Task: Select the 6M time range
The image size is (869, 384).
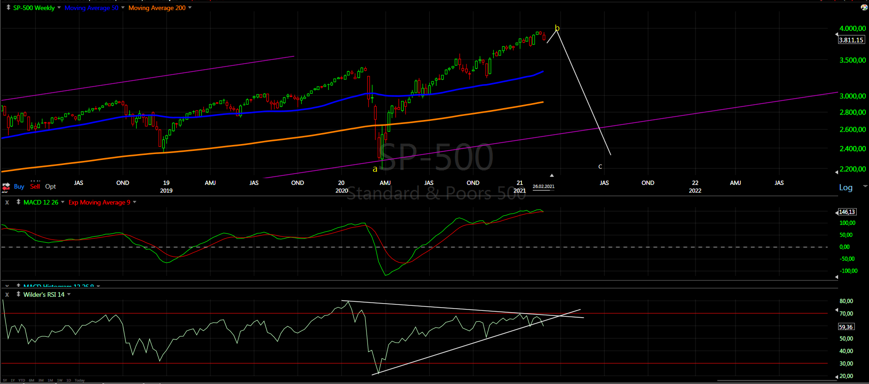Action: [x=31, y=380]
